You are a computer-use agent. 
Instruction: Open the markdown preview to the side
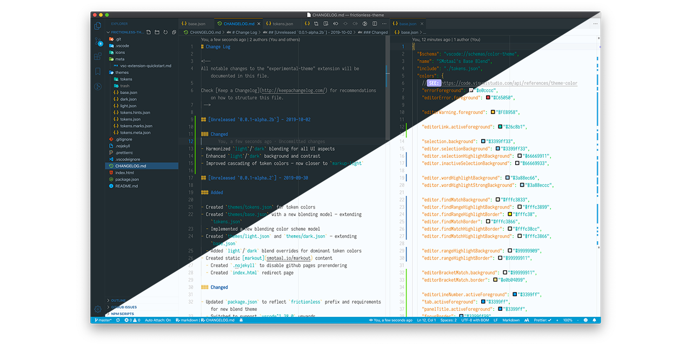pyautogui.click(x=325, y=24)
